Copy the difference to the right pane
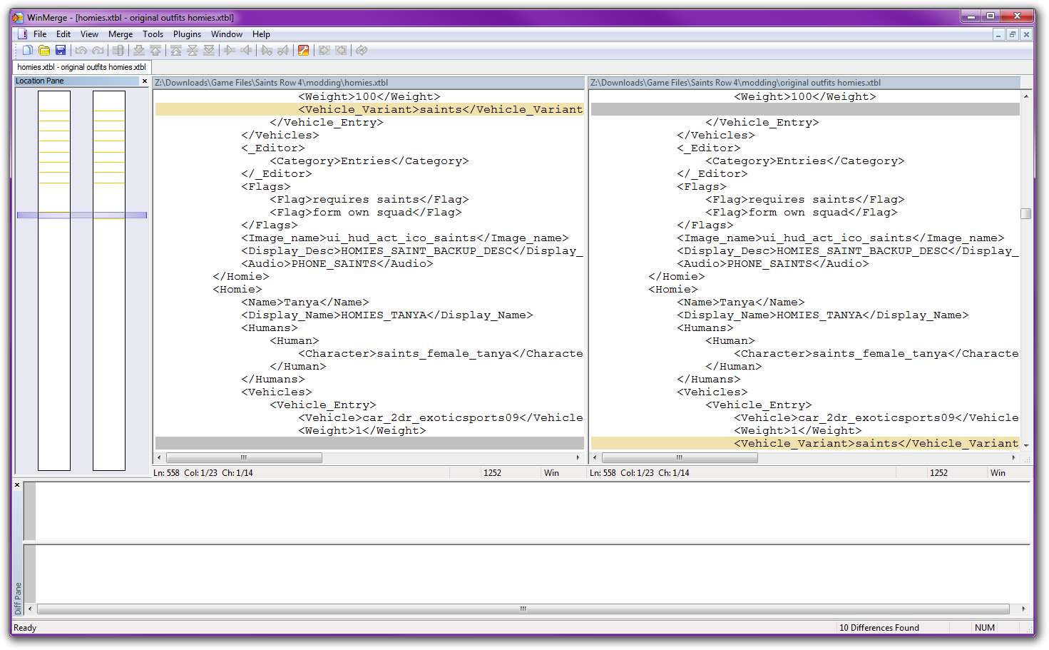Viewport: 1049px width, 650px height. [x=230, y=50]
